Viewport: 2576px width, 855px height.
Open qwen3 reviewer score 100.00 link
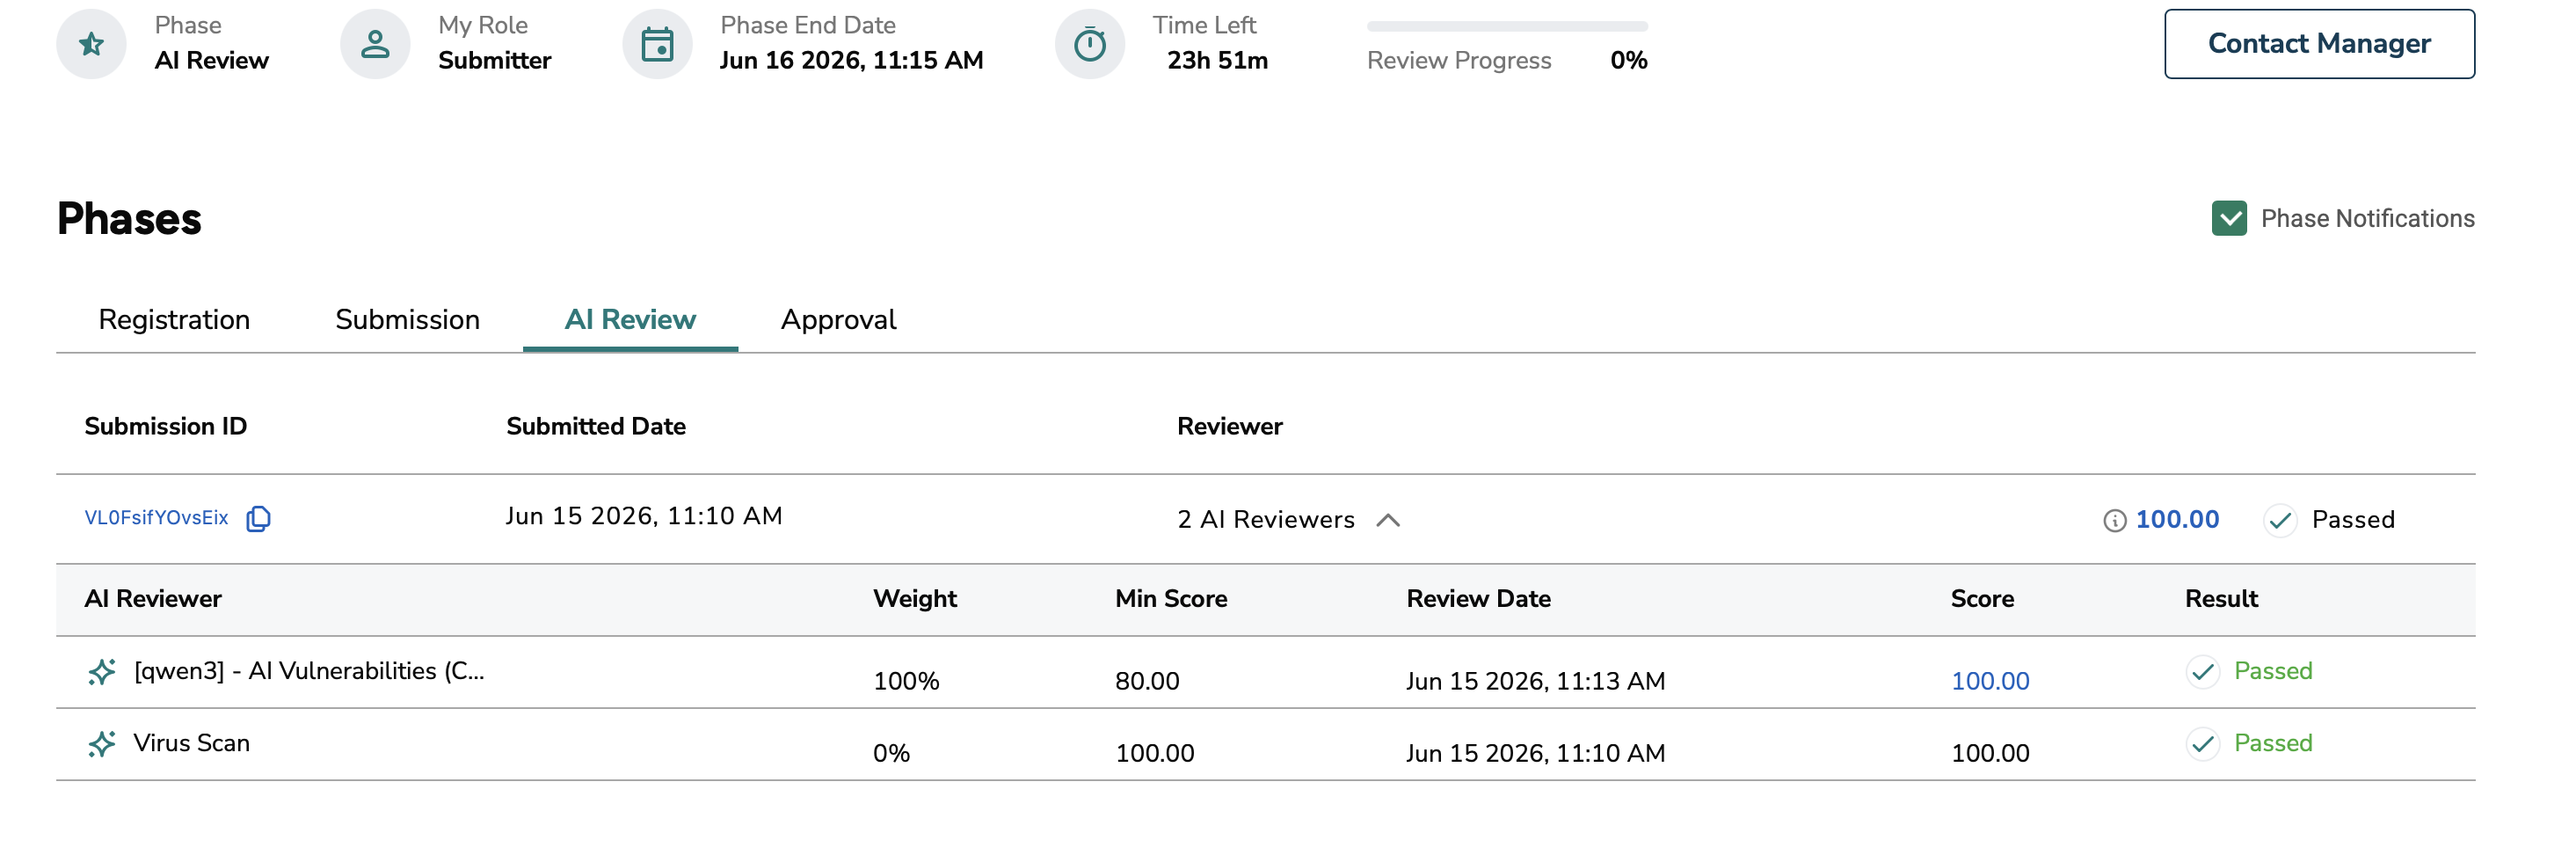click(1990, 682)
